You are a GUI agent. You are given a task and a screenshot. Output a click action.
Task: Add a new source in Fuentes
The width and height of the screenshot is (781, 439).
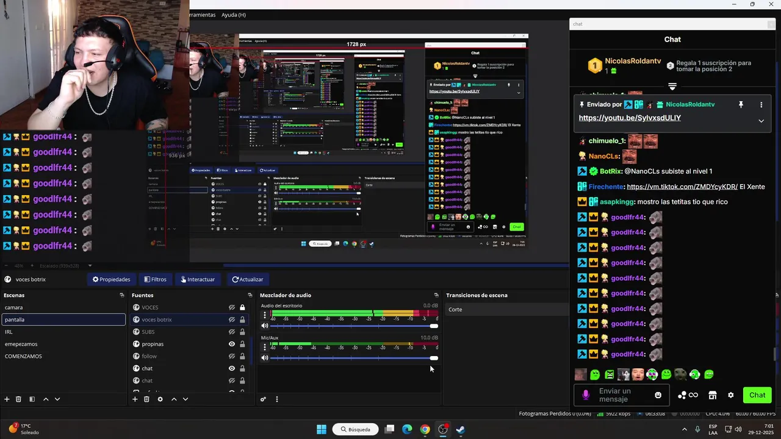click(135, 399)
